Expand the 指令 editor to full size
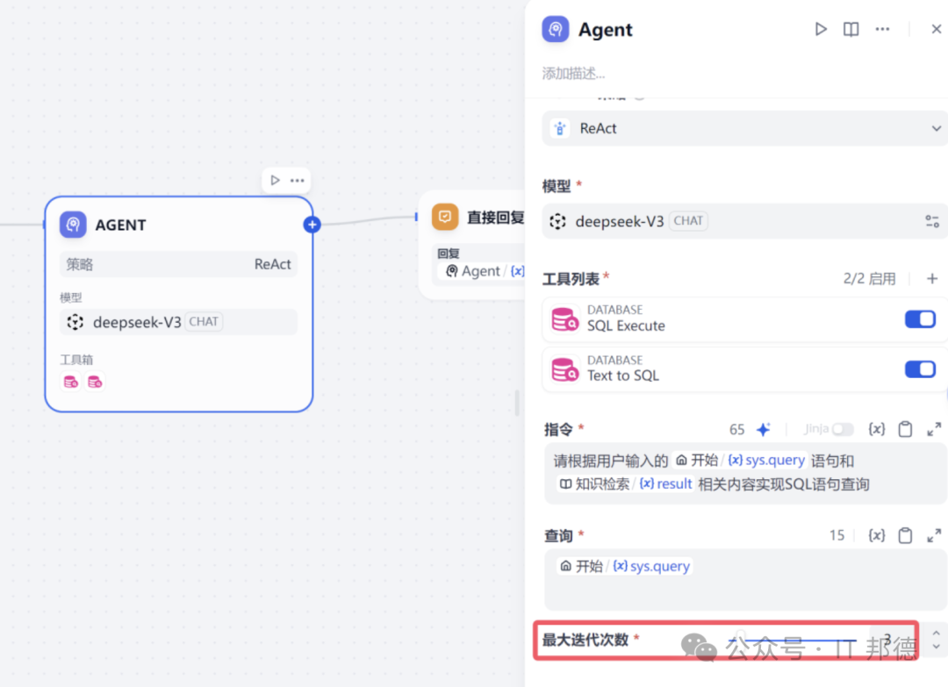The width and height of the screenshot is (948, 687). 933,429
